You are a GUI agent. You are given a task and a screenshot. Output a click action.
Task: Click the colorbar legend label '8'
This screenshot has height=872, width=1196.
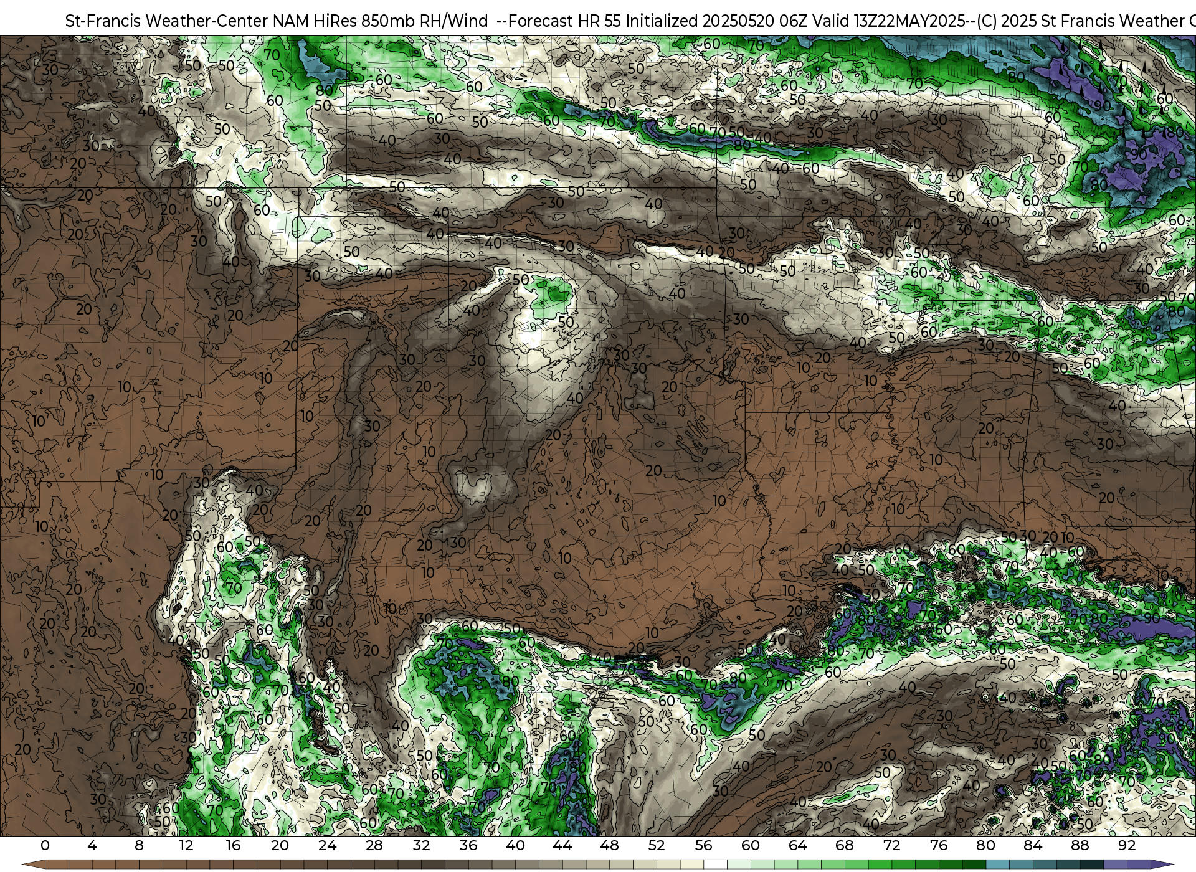[139, 845]
